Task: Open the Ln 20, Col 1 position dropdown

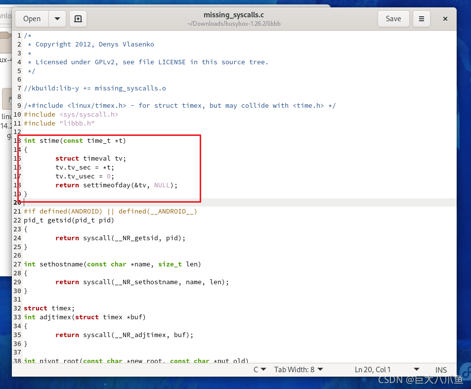Action: [387, 369]
